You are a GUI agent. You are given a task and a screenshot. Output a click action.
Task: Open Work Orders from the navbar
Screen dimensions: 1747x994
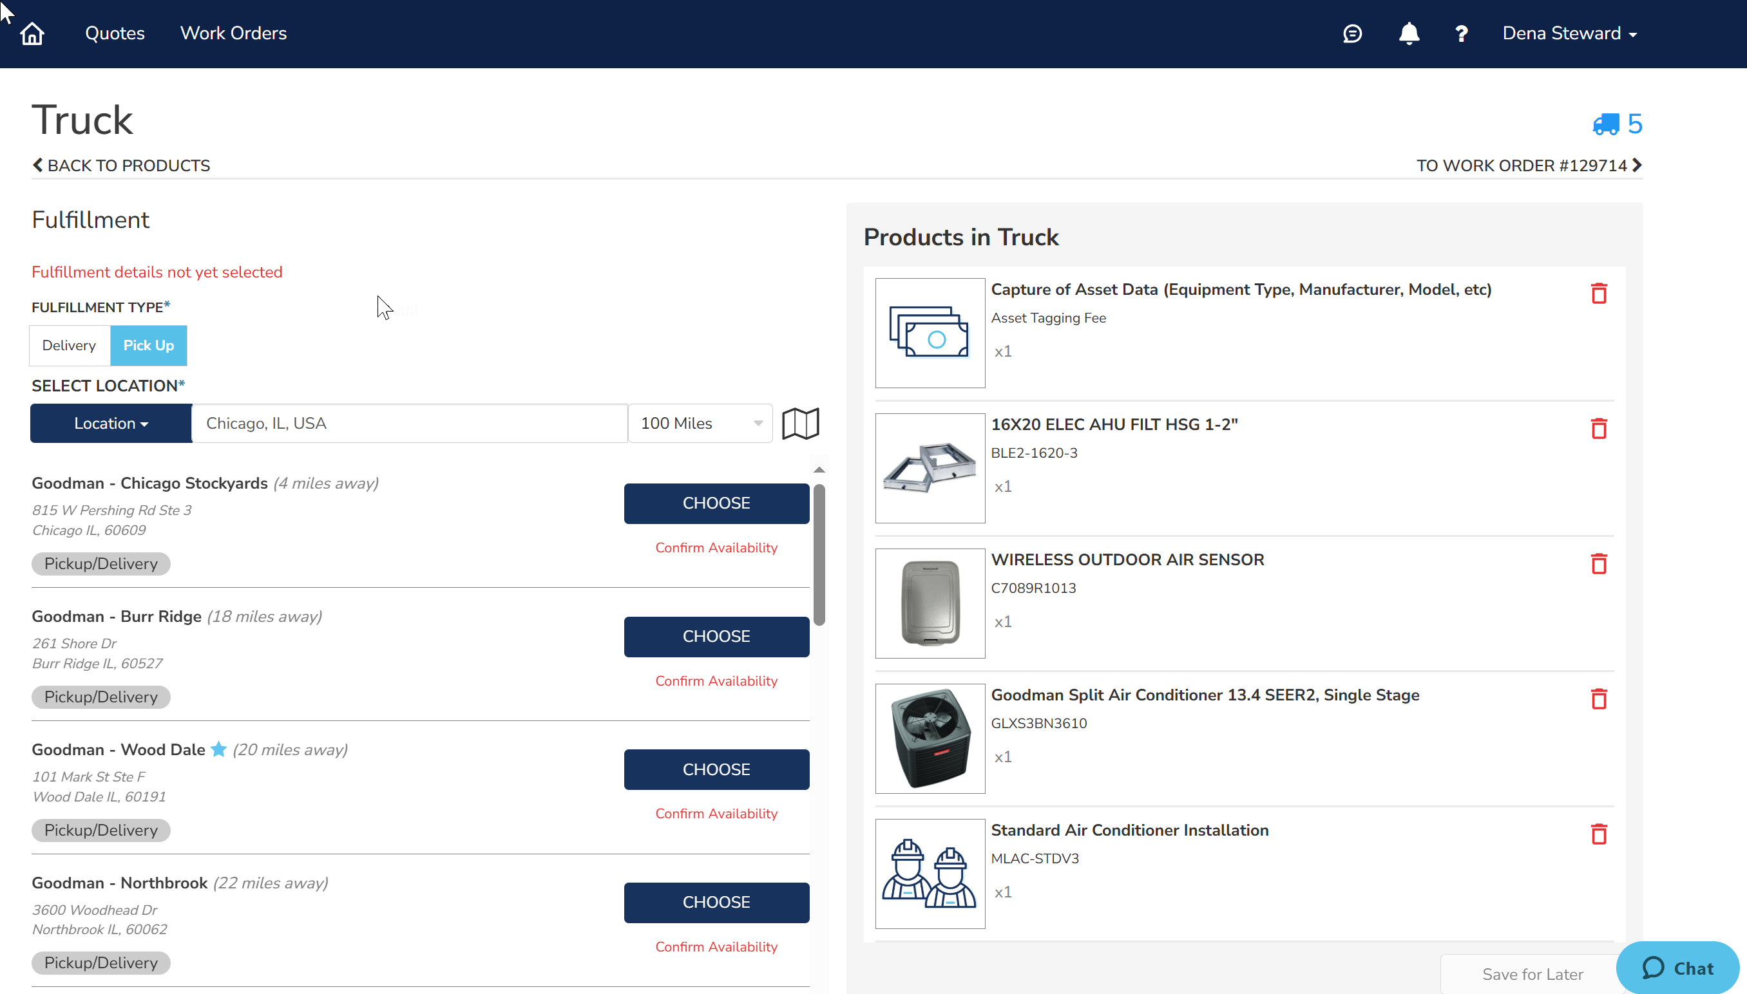[x=233, y=33]
